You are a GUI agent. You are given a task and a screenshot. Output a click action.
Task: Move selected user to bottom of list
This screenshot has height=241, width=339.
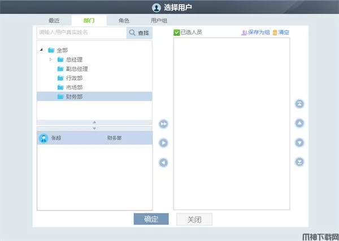299,162
